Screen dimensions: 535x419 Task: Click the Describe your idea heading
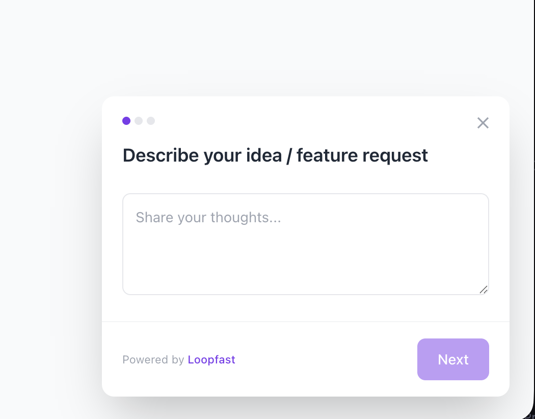coord(275,155)
